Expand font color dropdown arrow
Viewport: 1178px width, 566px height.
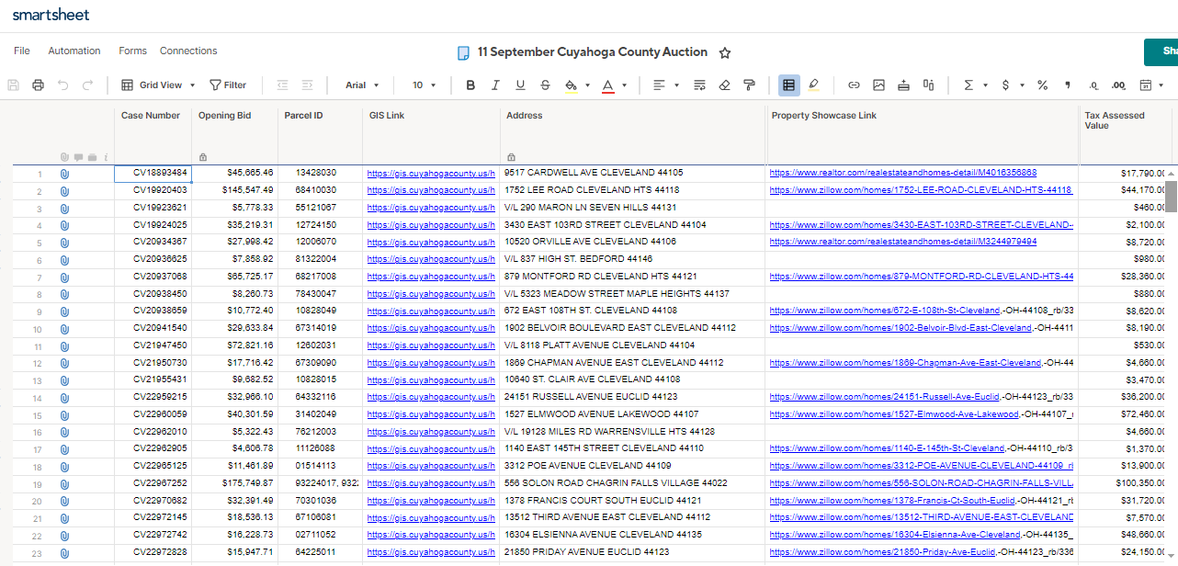coord(624,85)
